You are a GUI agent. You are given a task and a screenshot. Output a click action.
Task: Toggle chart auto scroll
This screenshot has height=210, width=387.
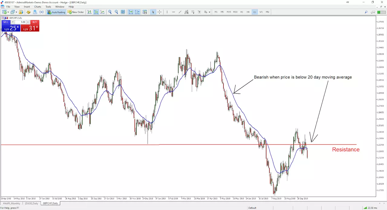pos(131,12)
